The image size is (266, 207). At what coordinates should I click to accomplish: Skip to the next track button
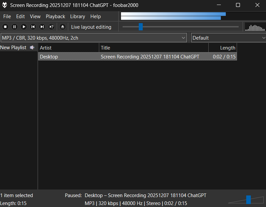[x=42, y=27]
